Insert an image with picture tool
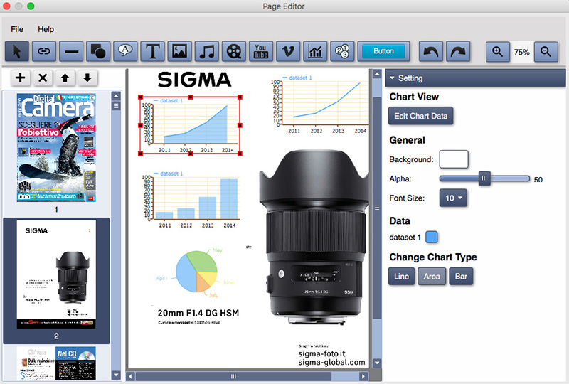 click(180, 51)
